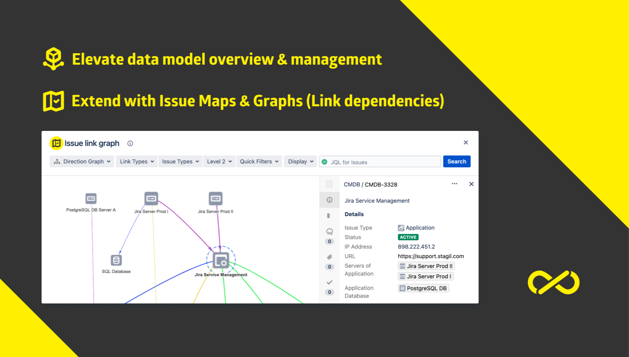
Task: Click the Status field label
Action: click(353, 237)
